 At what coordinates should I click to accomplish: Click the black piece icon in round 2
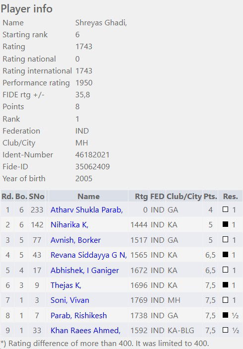click(x=226, y=224)
